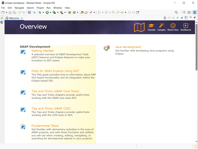The width and height of the screenshot is (198, 149).
Task: Click the Overview map icon
Action: 139,27
